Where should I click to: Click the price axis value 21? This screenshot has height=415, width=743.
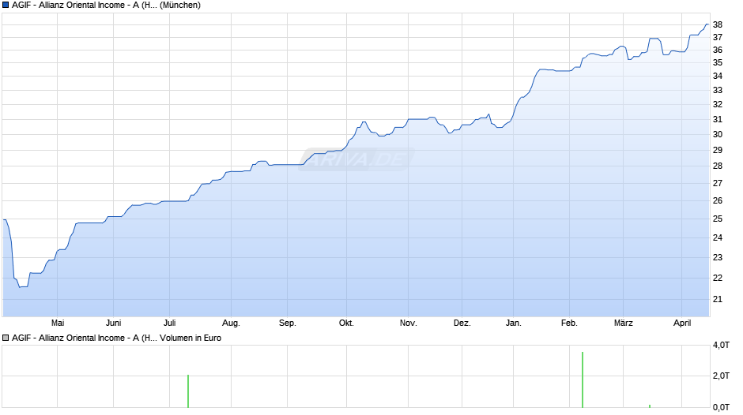click(x=718, y=299)
